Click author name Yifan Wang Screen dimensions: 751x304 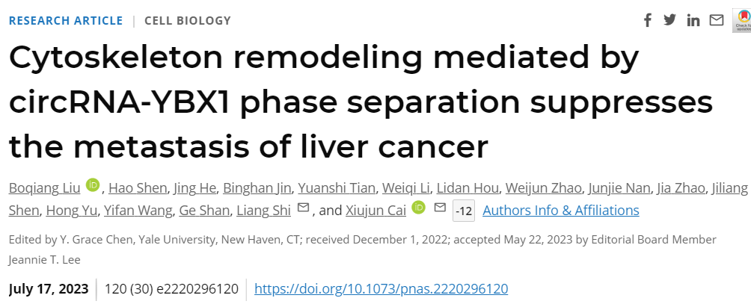click(138, 211)
